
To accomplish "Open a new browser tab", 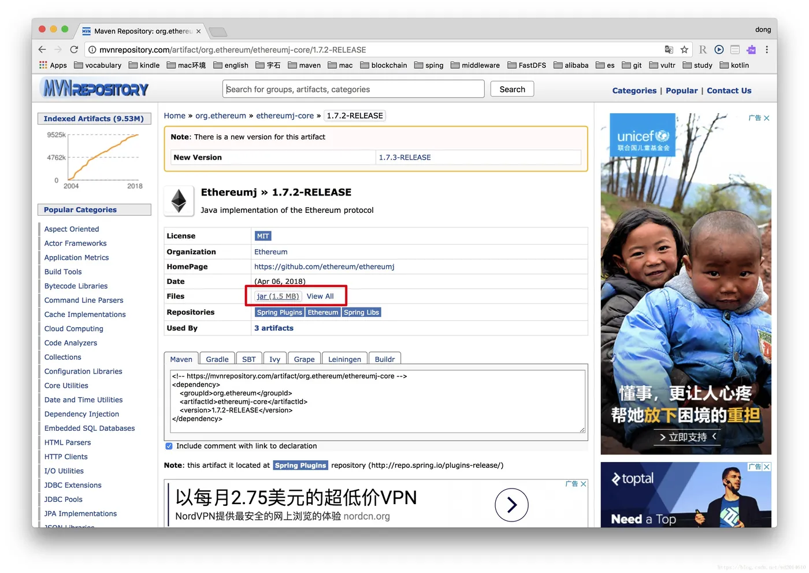I will tap(218, 31).
